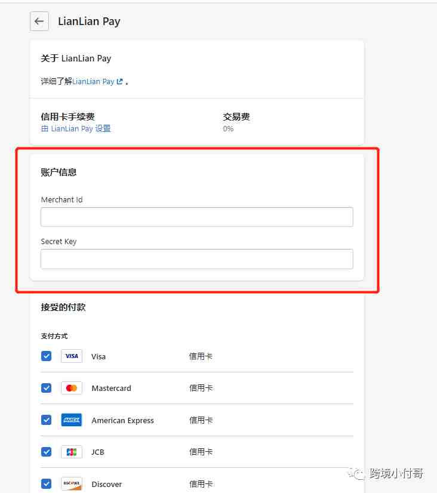
Task: Uncheck the American Express checkbox
Action: tap(46, 420)
